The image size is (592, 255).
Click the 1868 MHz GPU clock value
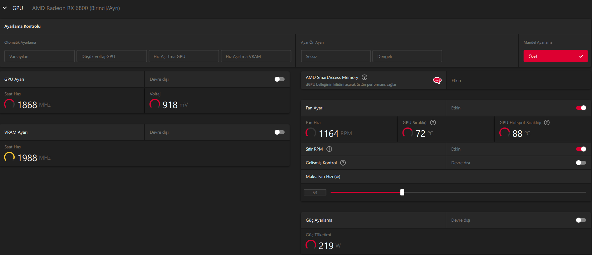coord(34,105)
